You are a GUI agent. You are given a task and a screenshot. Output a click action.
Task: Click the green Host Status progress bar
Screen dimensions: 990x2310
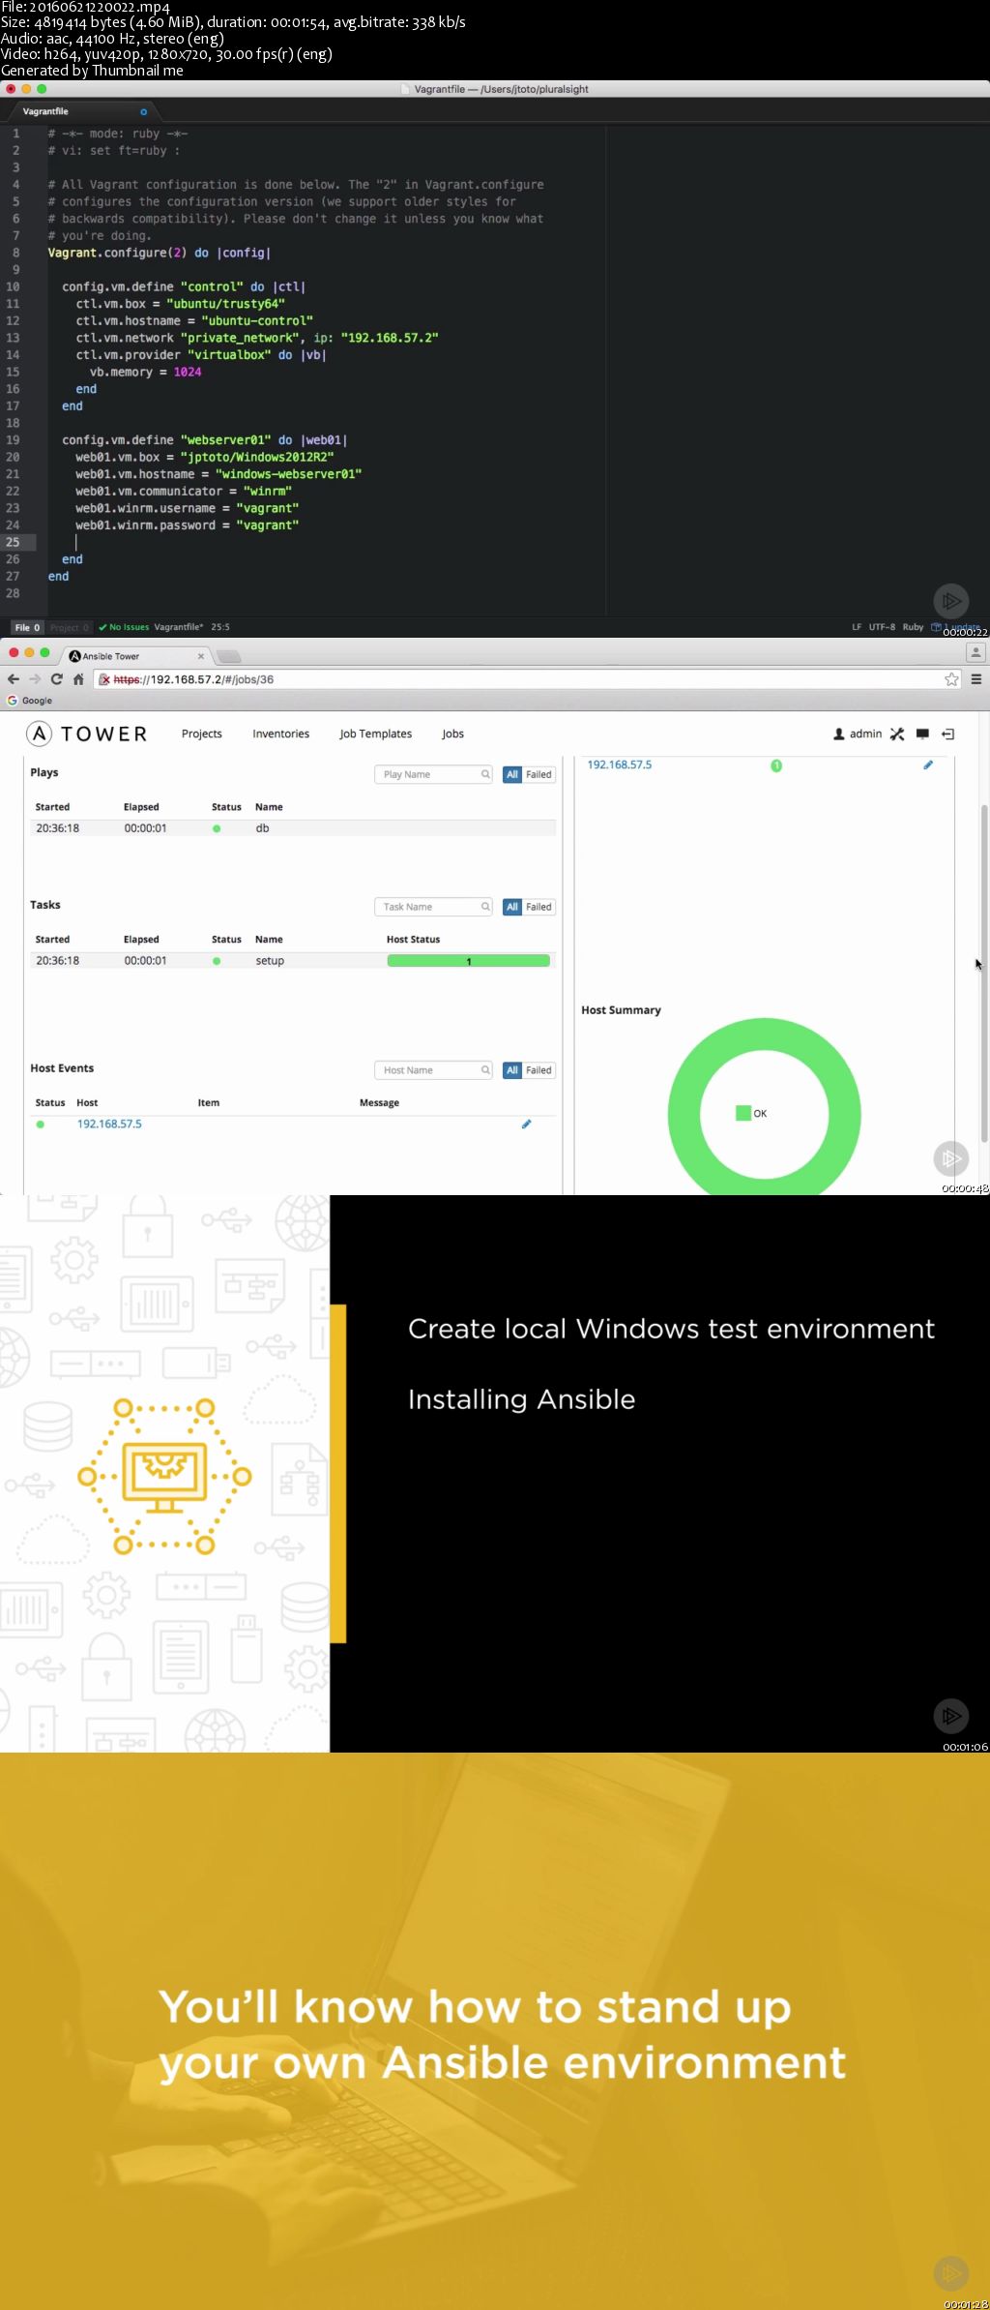coord(469,961)
